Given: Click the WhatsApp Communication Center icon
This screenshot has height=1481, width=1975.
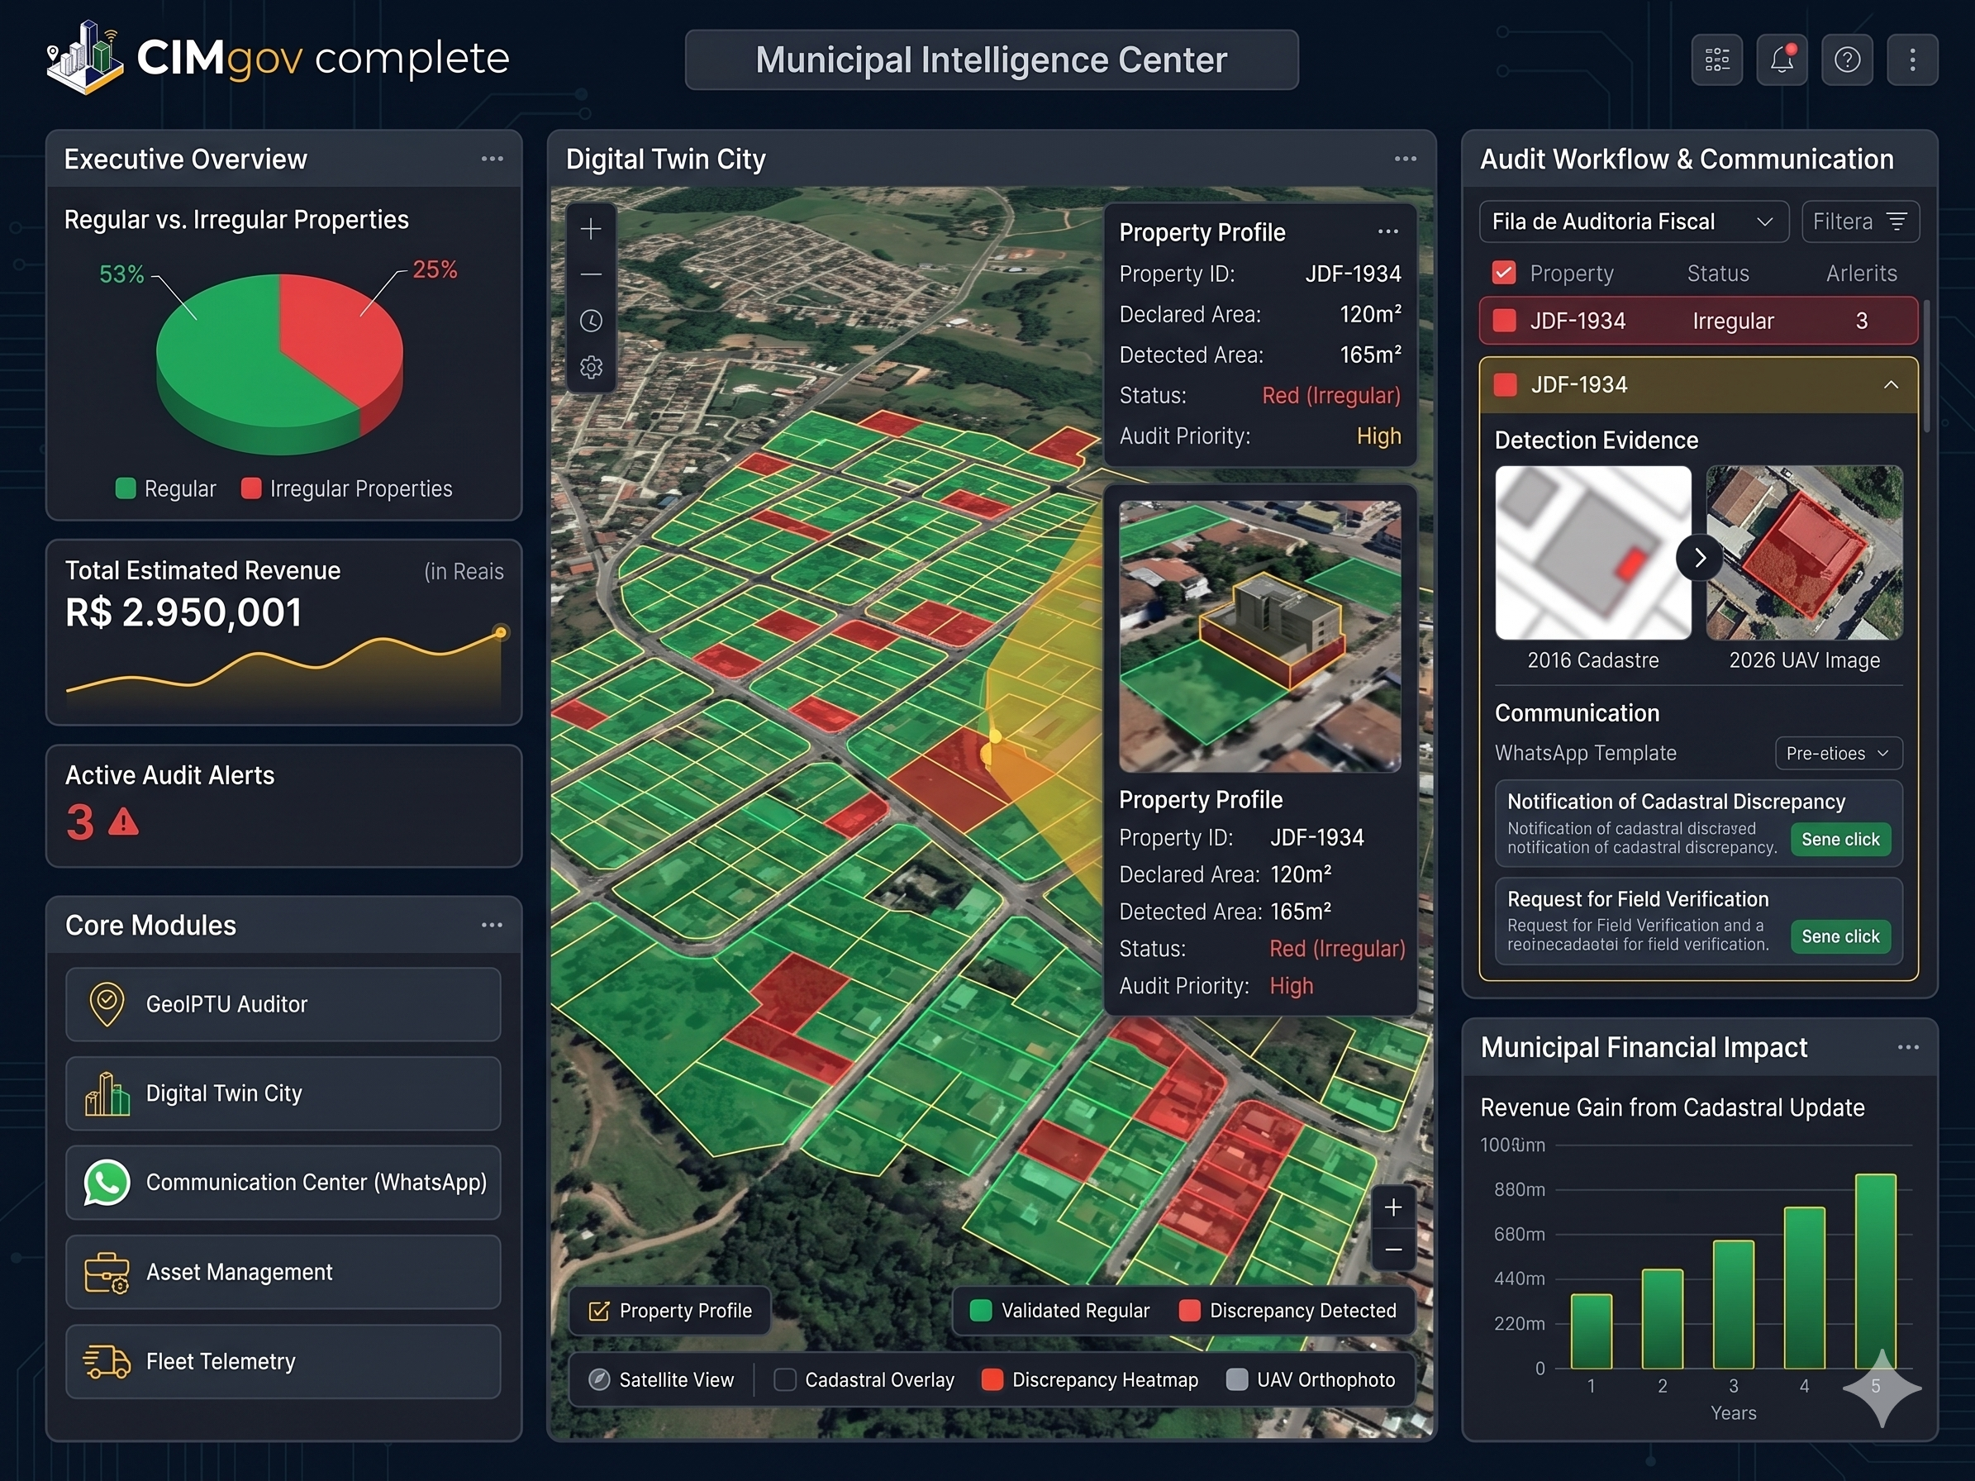Looking at the screenshot, I should (x=107, y=1182).
